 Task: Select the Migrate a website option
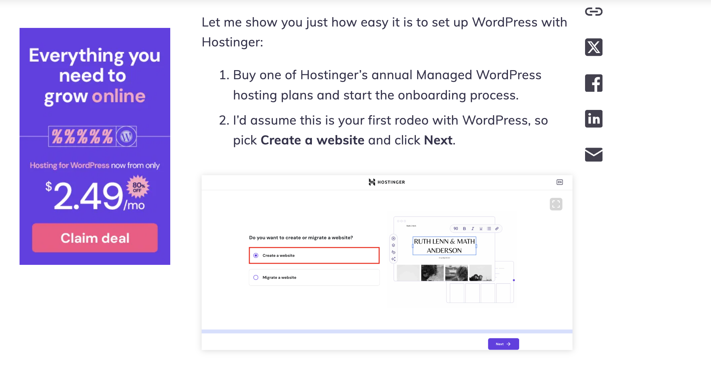coord(314,277)
